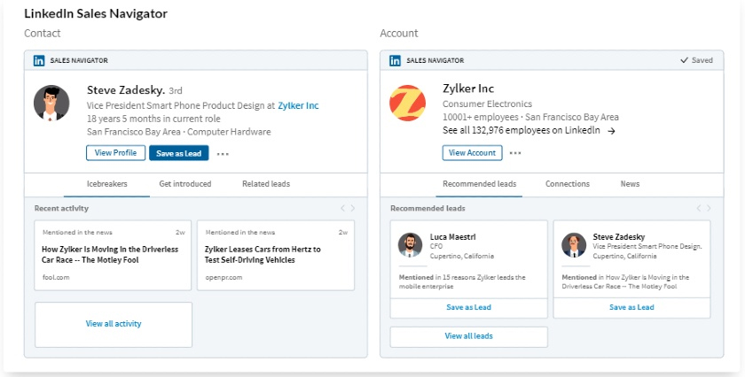Click 'Mentioned in 15 reasons Zylker leads' text

[x=462, y=281]
